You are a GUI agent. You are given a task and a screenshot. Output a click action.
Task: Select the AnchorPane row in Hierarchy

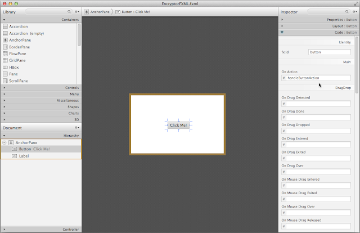coord(41,142)
